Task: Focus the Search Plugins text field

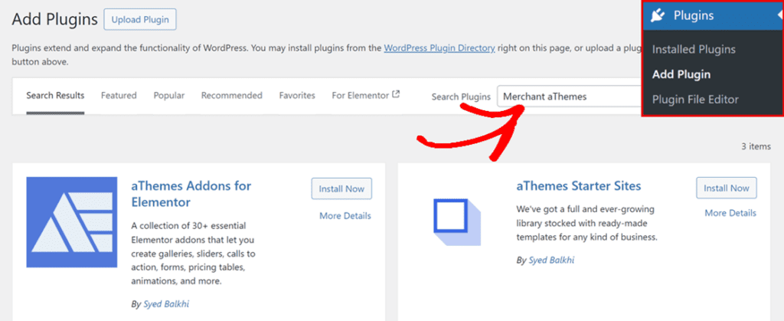Action: (569, 97)
